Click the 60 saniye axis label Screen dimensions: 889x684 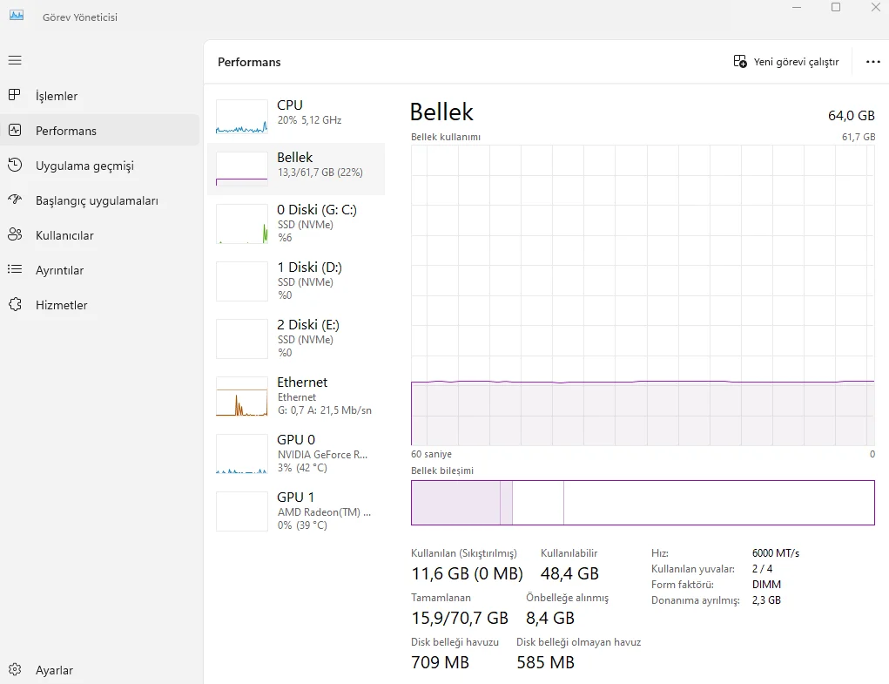pyautogui.click(x=432, y=454)
